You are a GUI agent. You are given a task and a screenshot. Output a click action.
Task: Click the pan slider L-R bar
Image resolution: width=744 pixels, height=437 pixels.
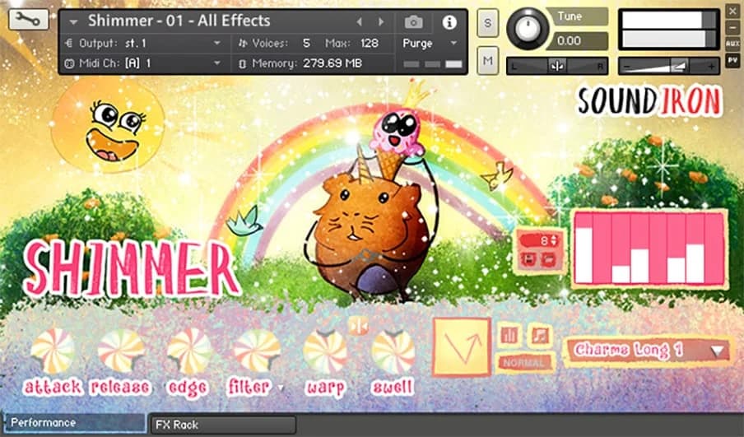(x=557, y=67)
